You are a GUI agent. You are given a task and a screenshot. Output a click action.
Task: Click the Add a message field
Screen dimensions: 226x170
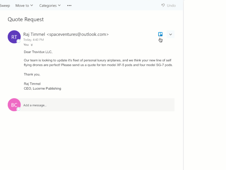point(97,105)
